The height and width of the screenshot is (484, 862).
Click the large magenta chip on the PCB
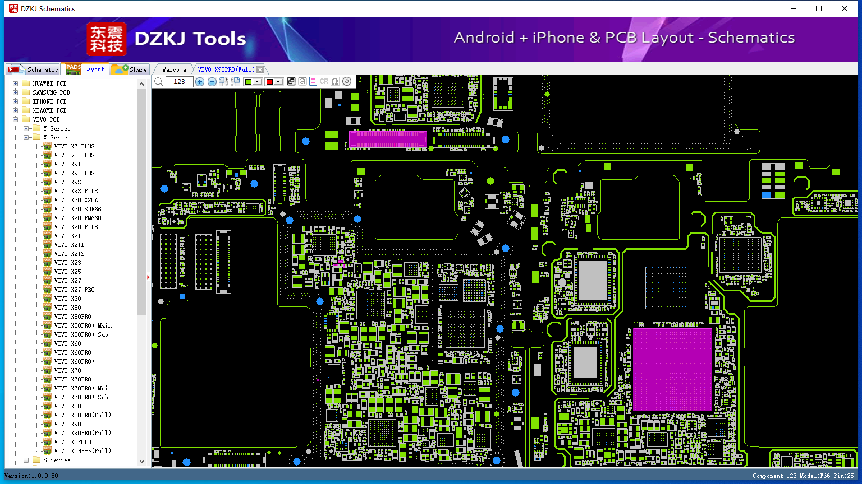click(672, 370)
